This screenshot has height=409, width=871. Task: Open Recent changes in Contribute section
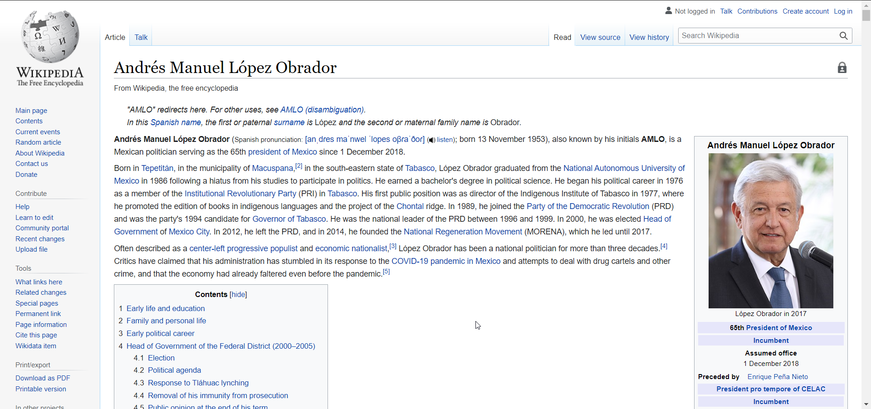click(x=40, y=239)
